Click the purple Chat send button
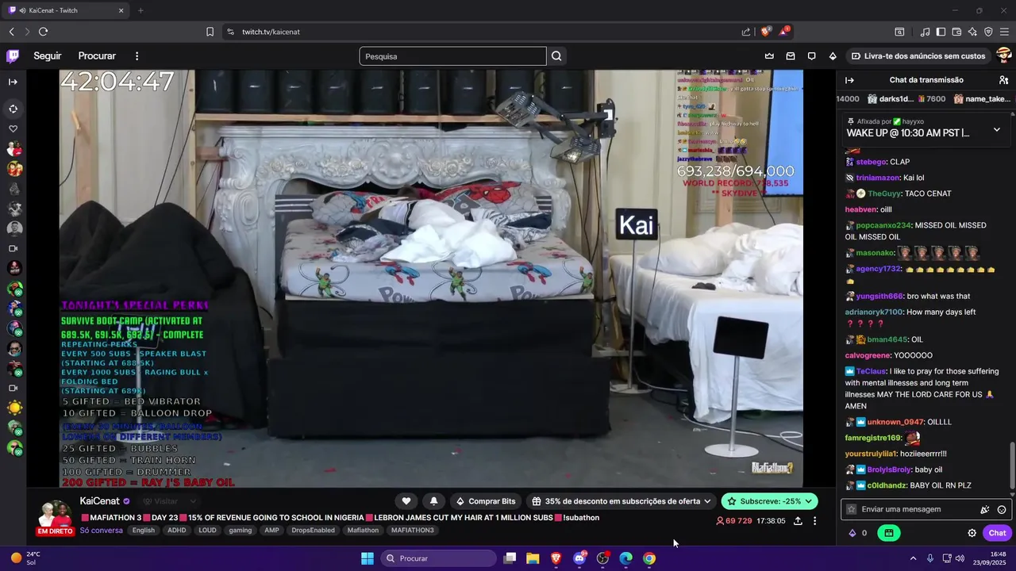This screenshot has height=571, width=1016. (x=997, y=533)
